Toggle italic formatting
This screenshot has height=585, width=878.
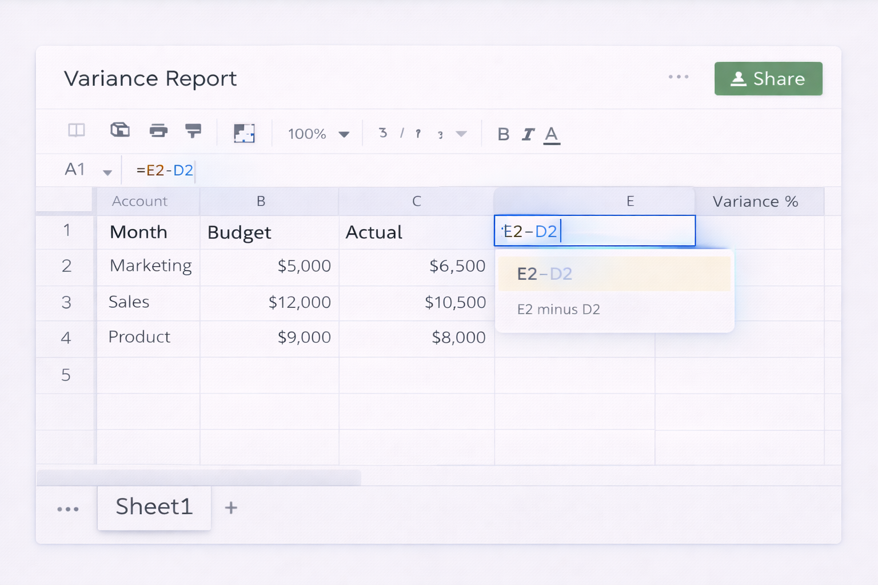528,134
